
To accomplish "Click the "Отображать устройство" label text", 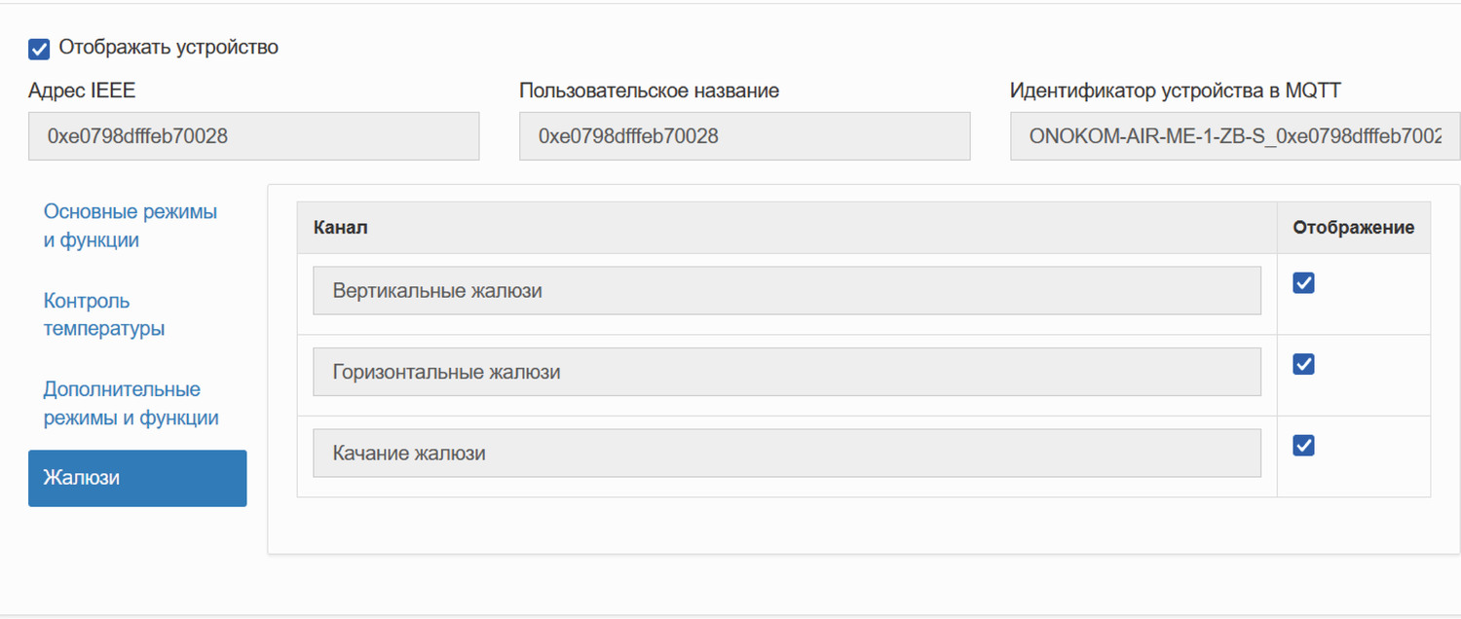I will point(169,48).
